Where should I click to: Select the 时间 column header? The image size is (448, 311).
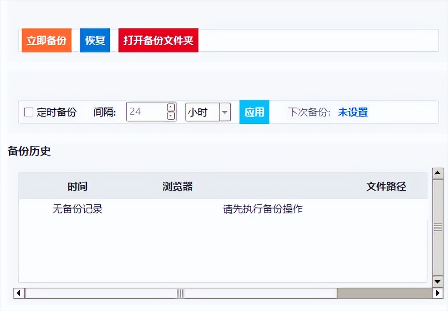click(x=78, y=186)
